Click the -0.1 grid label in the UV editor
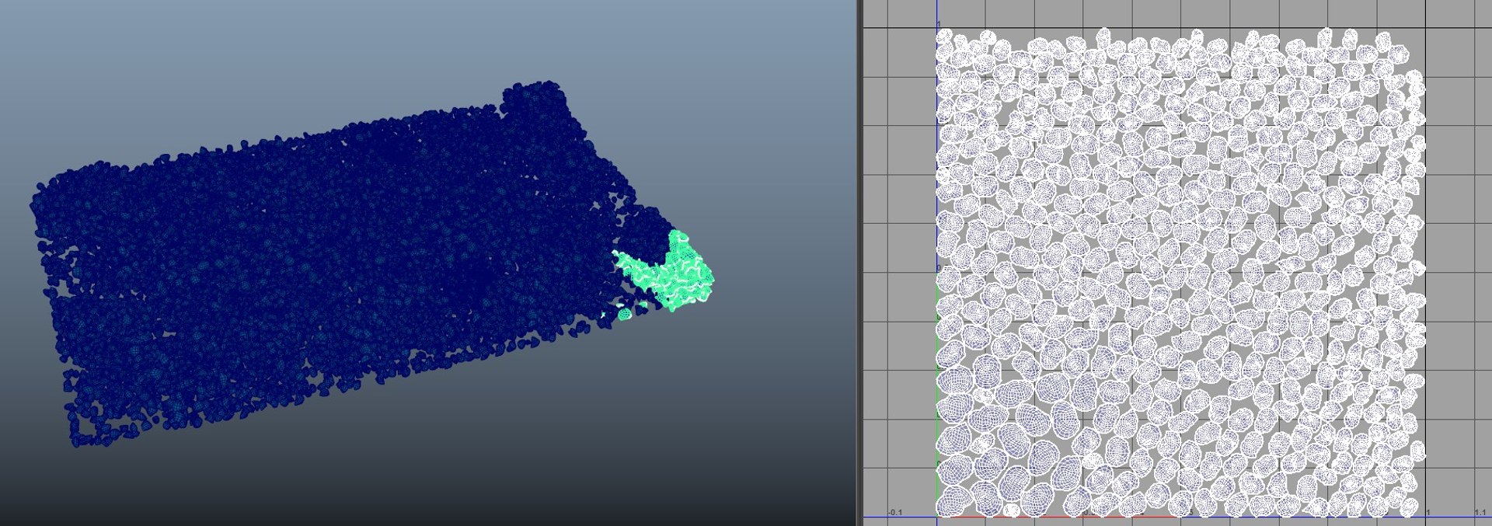This screenshot has width=1492, height=526. tap(895, 512)
